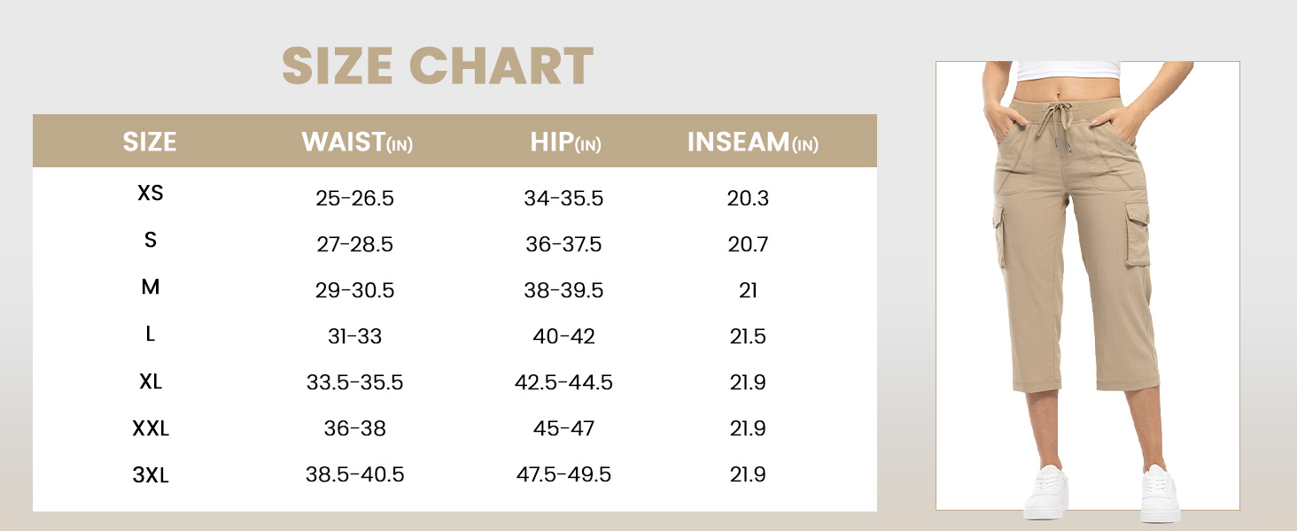Click the 36-37.5 hip measurement
This screenshot has width=1297, height=531.
click(x=563, y=244)
